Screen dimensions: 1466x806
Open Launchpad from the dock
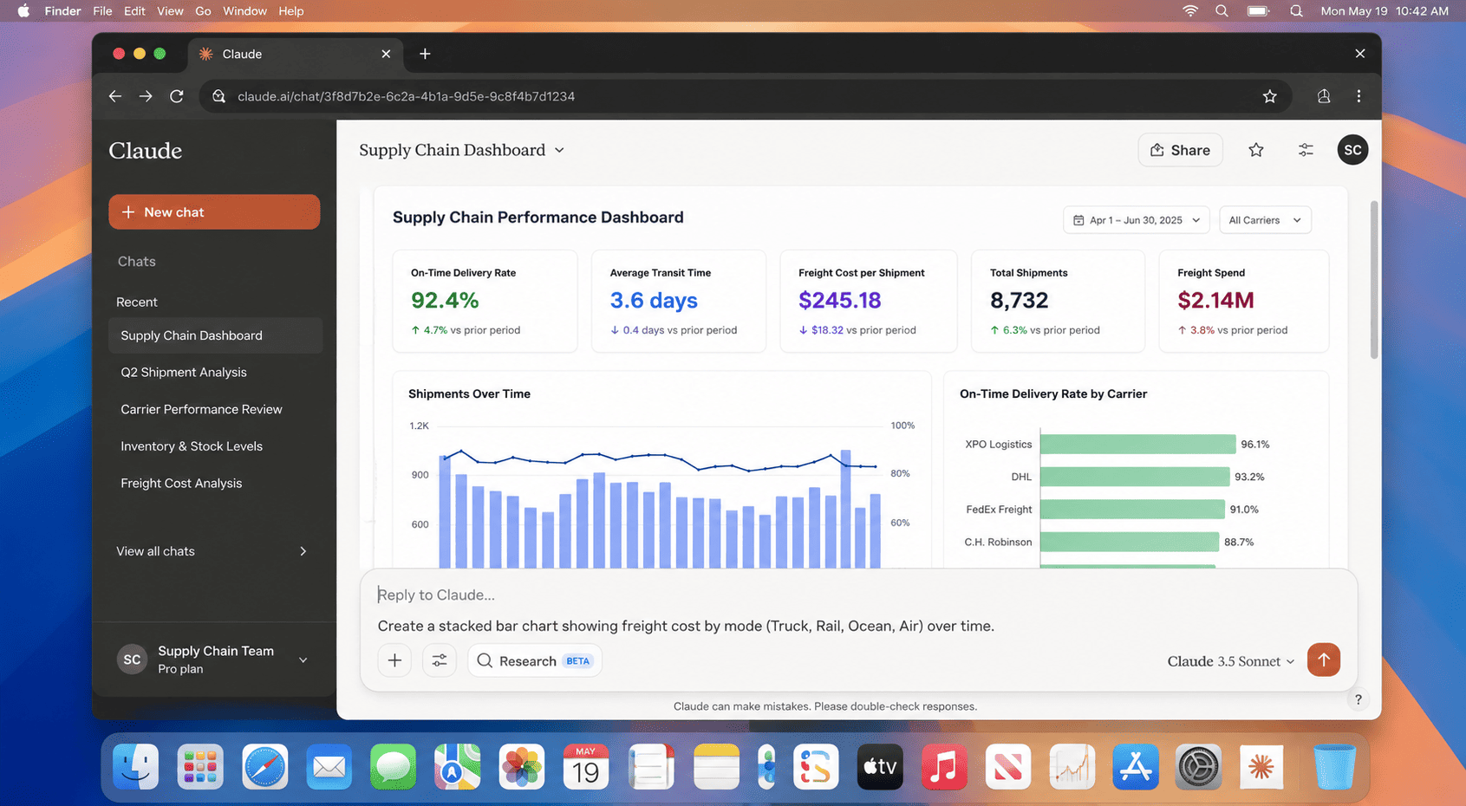[x=200, y=767]
